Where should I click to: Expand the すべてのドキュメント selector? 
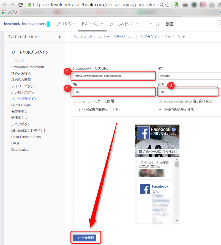34,37
